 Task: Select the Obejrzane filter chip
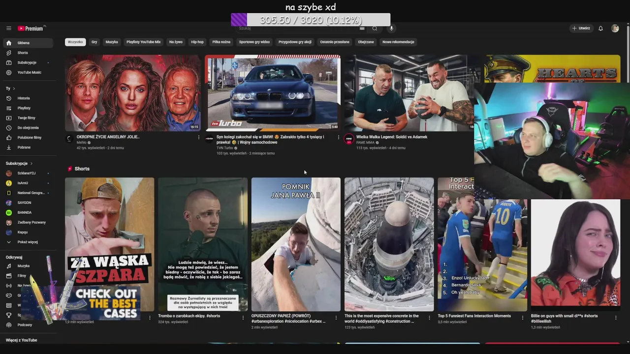click(366, 42)
